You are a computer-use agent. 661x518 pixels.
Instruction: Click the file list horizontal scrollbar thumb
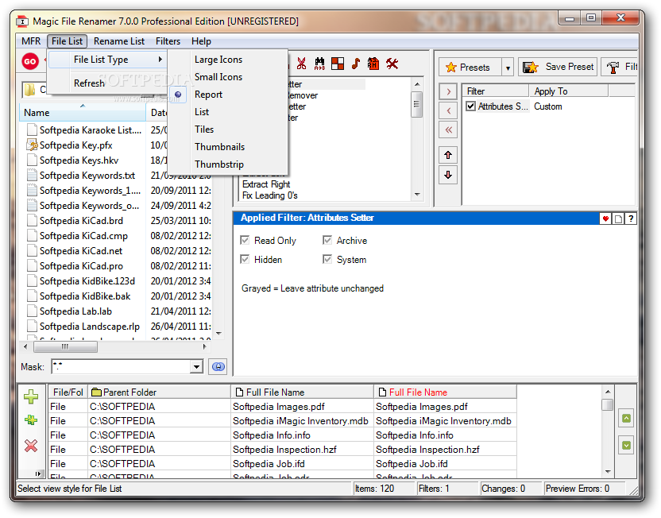[65, 347]
